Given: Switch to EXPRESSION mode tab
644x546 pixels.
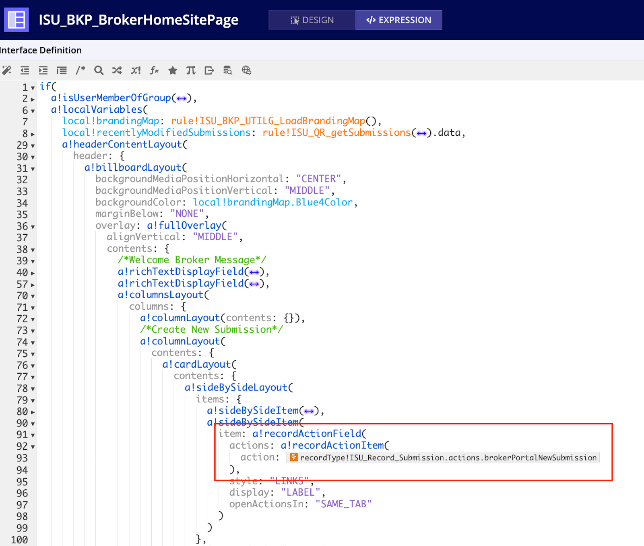Looking at the screenshot, I should pyautogui.click(x=399, y=20).
